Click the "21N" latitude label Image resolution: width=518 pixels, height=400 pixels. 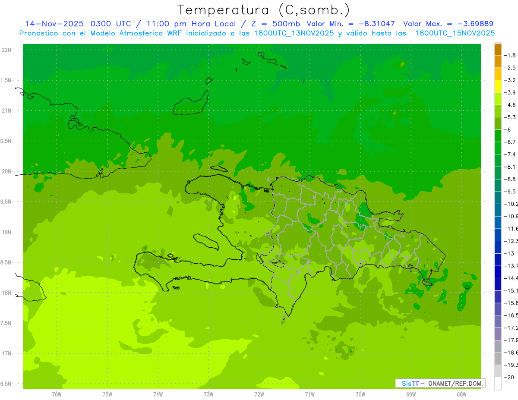point(7,111)
